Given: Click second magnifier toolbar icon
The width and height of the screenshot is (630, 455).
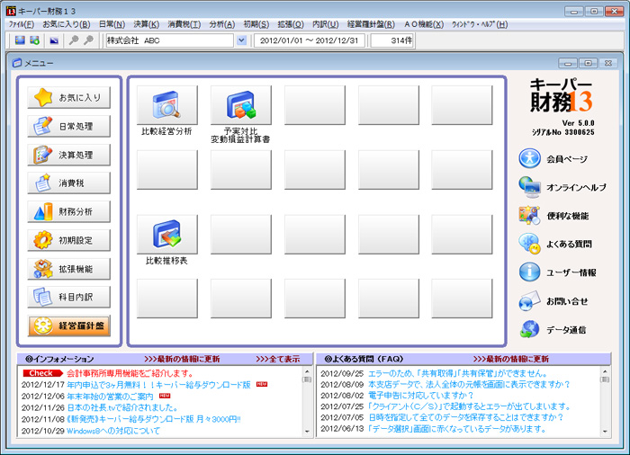Looking at the screenshot, I should 88,40.
